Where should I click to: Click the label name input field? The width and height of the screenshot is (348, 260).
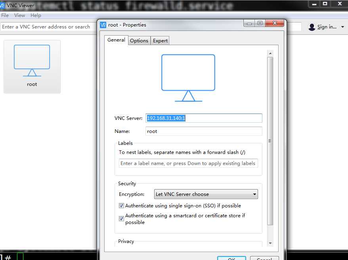(188, 163)
